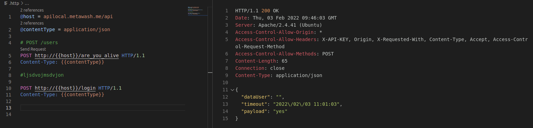This screenshot has height=128, width=533.
Task: Click the Date response header line
Action: 286,18
